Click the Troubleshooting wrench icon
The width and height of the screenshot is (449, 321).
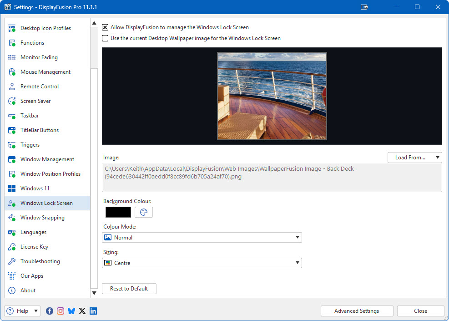click(x=12, y=261)
